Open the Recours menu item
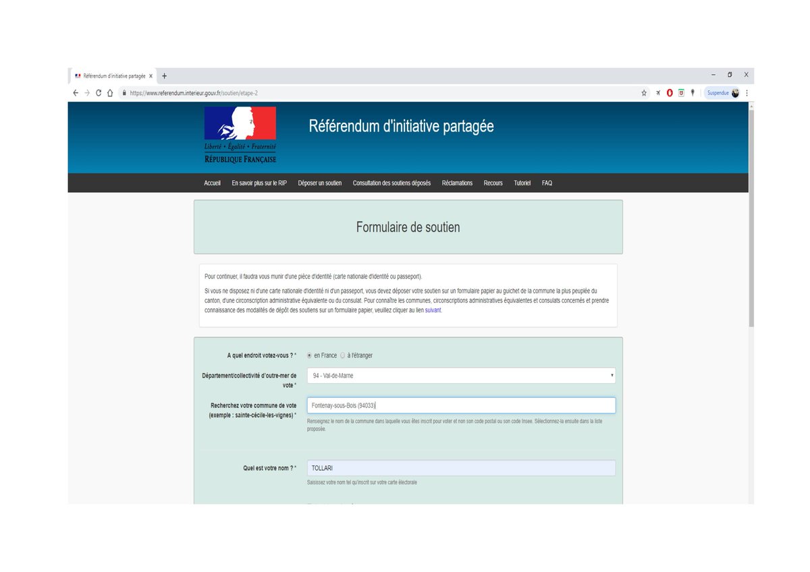This screenshot has height=572, width=810. [x=493, y=183]
